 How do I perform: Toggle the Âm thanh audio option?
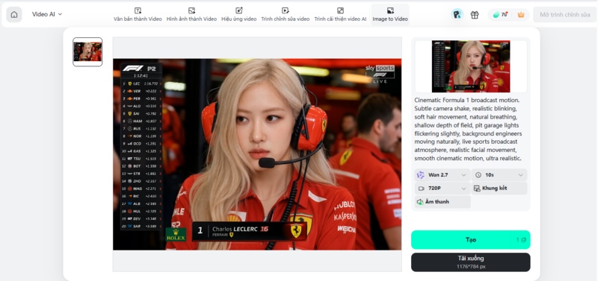[x=443, y=201]
